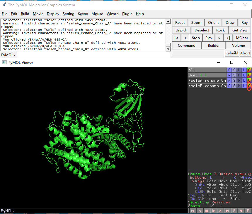The width and height of the screenshot is (252, 214).
Task: Jump to last frame in viewer controls
Action: [227, 211]
